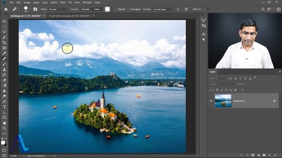Open the Edit Toolbar three-dots menu
The image size is (282, 158).
click(4, 133)
